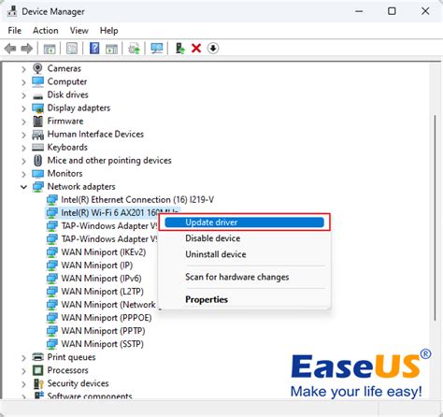
Task: Click the Show/Hide Console Tree icon
Action: click(x=50, y=49)
